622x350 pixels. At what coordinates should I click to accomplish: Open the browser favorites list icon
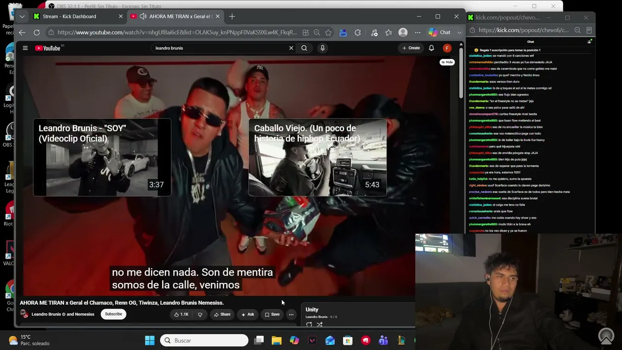(388, 33)
